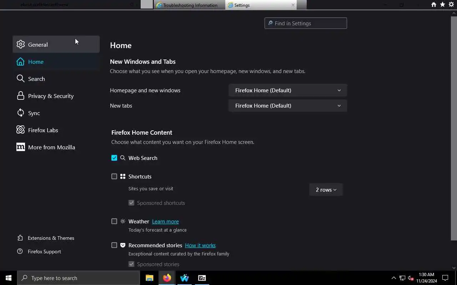The width and height of the screenshot is (457, 285).
Task: Click the Web Search magnifier icon
Action: click(123, 158)
